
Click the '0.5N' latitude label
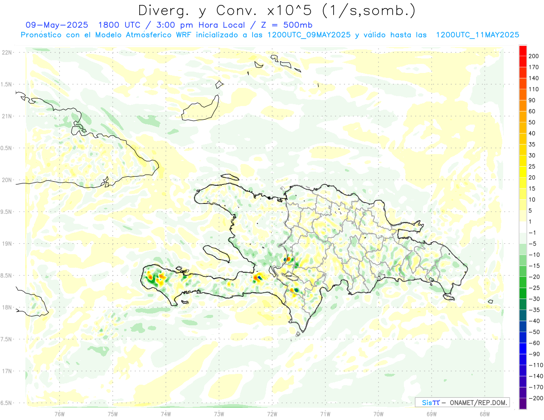pos(6,148)
